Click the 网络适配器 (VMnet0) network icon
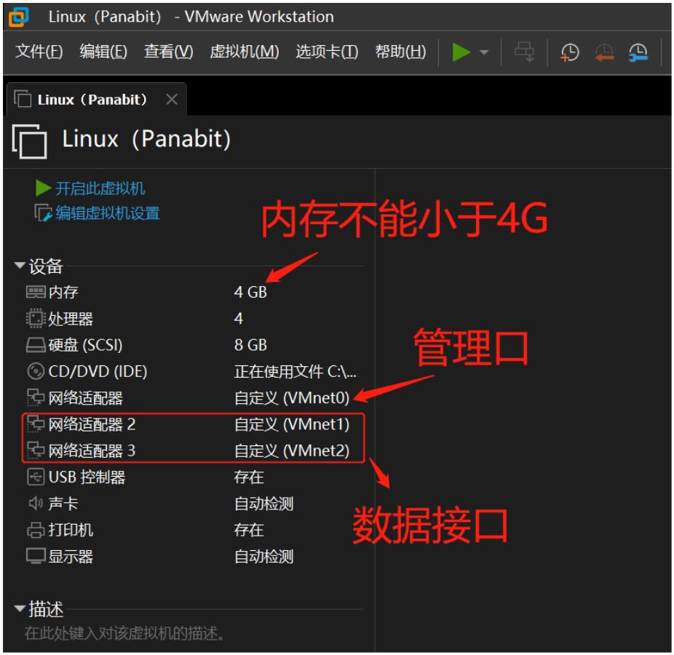The height and width of the screenshot is (655, 674). click(x=35, y=397)
